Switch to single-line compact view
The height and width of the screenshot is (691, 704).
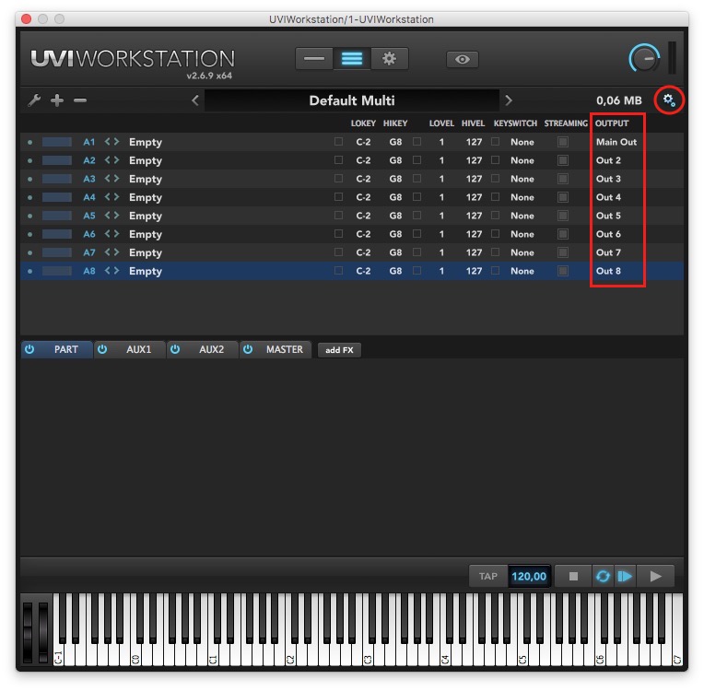coord(314,59)
